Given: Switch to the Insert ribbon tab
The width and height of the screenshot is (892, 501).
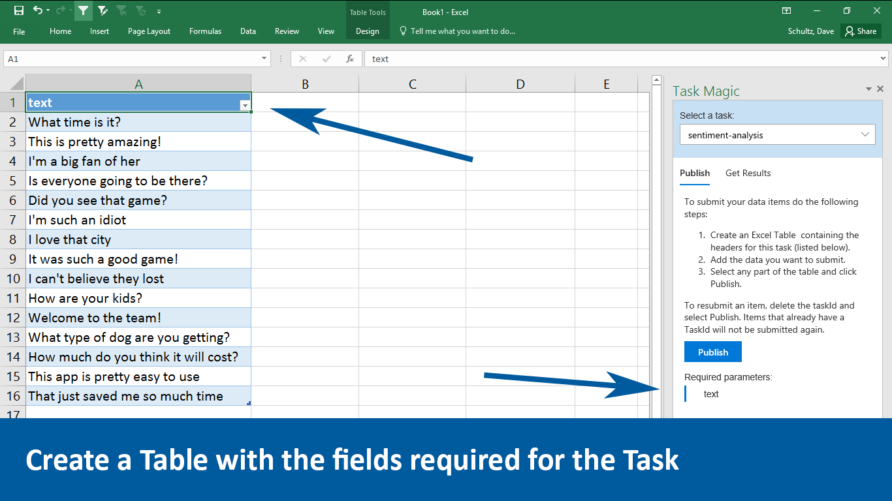Looking at the screenshot, I should [x=100, y=31].
